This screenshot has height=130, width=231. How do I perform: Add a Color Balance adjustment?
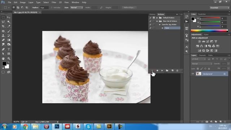[201, 46]
